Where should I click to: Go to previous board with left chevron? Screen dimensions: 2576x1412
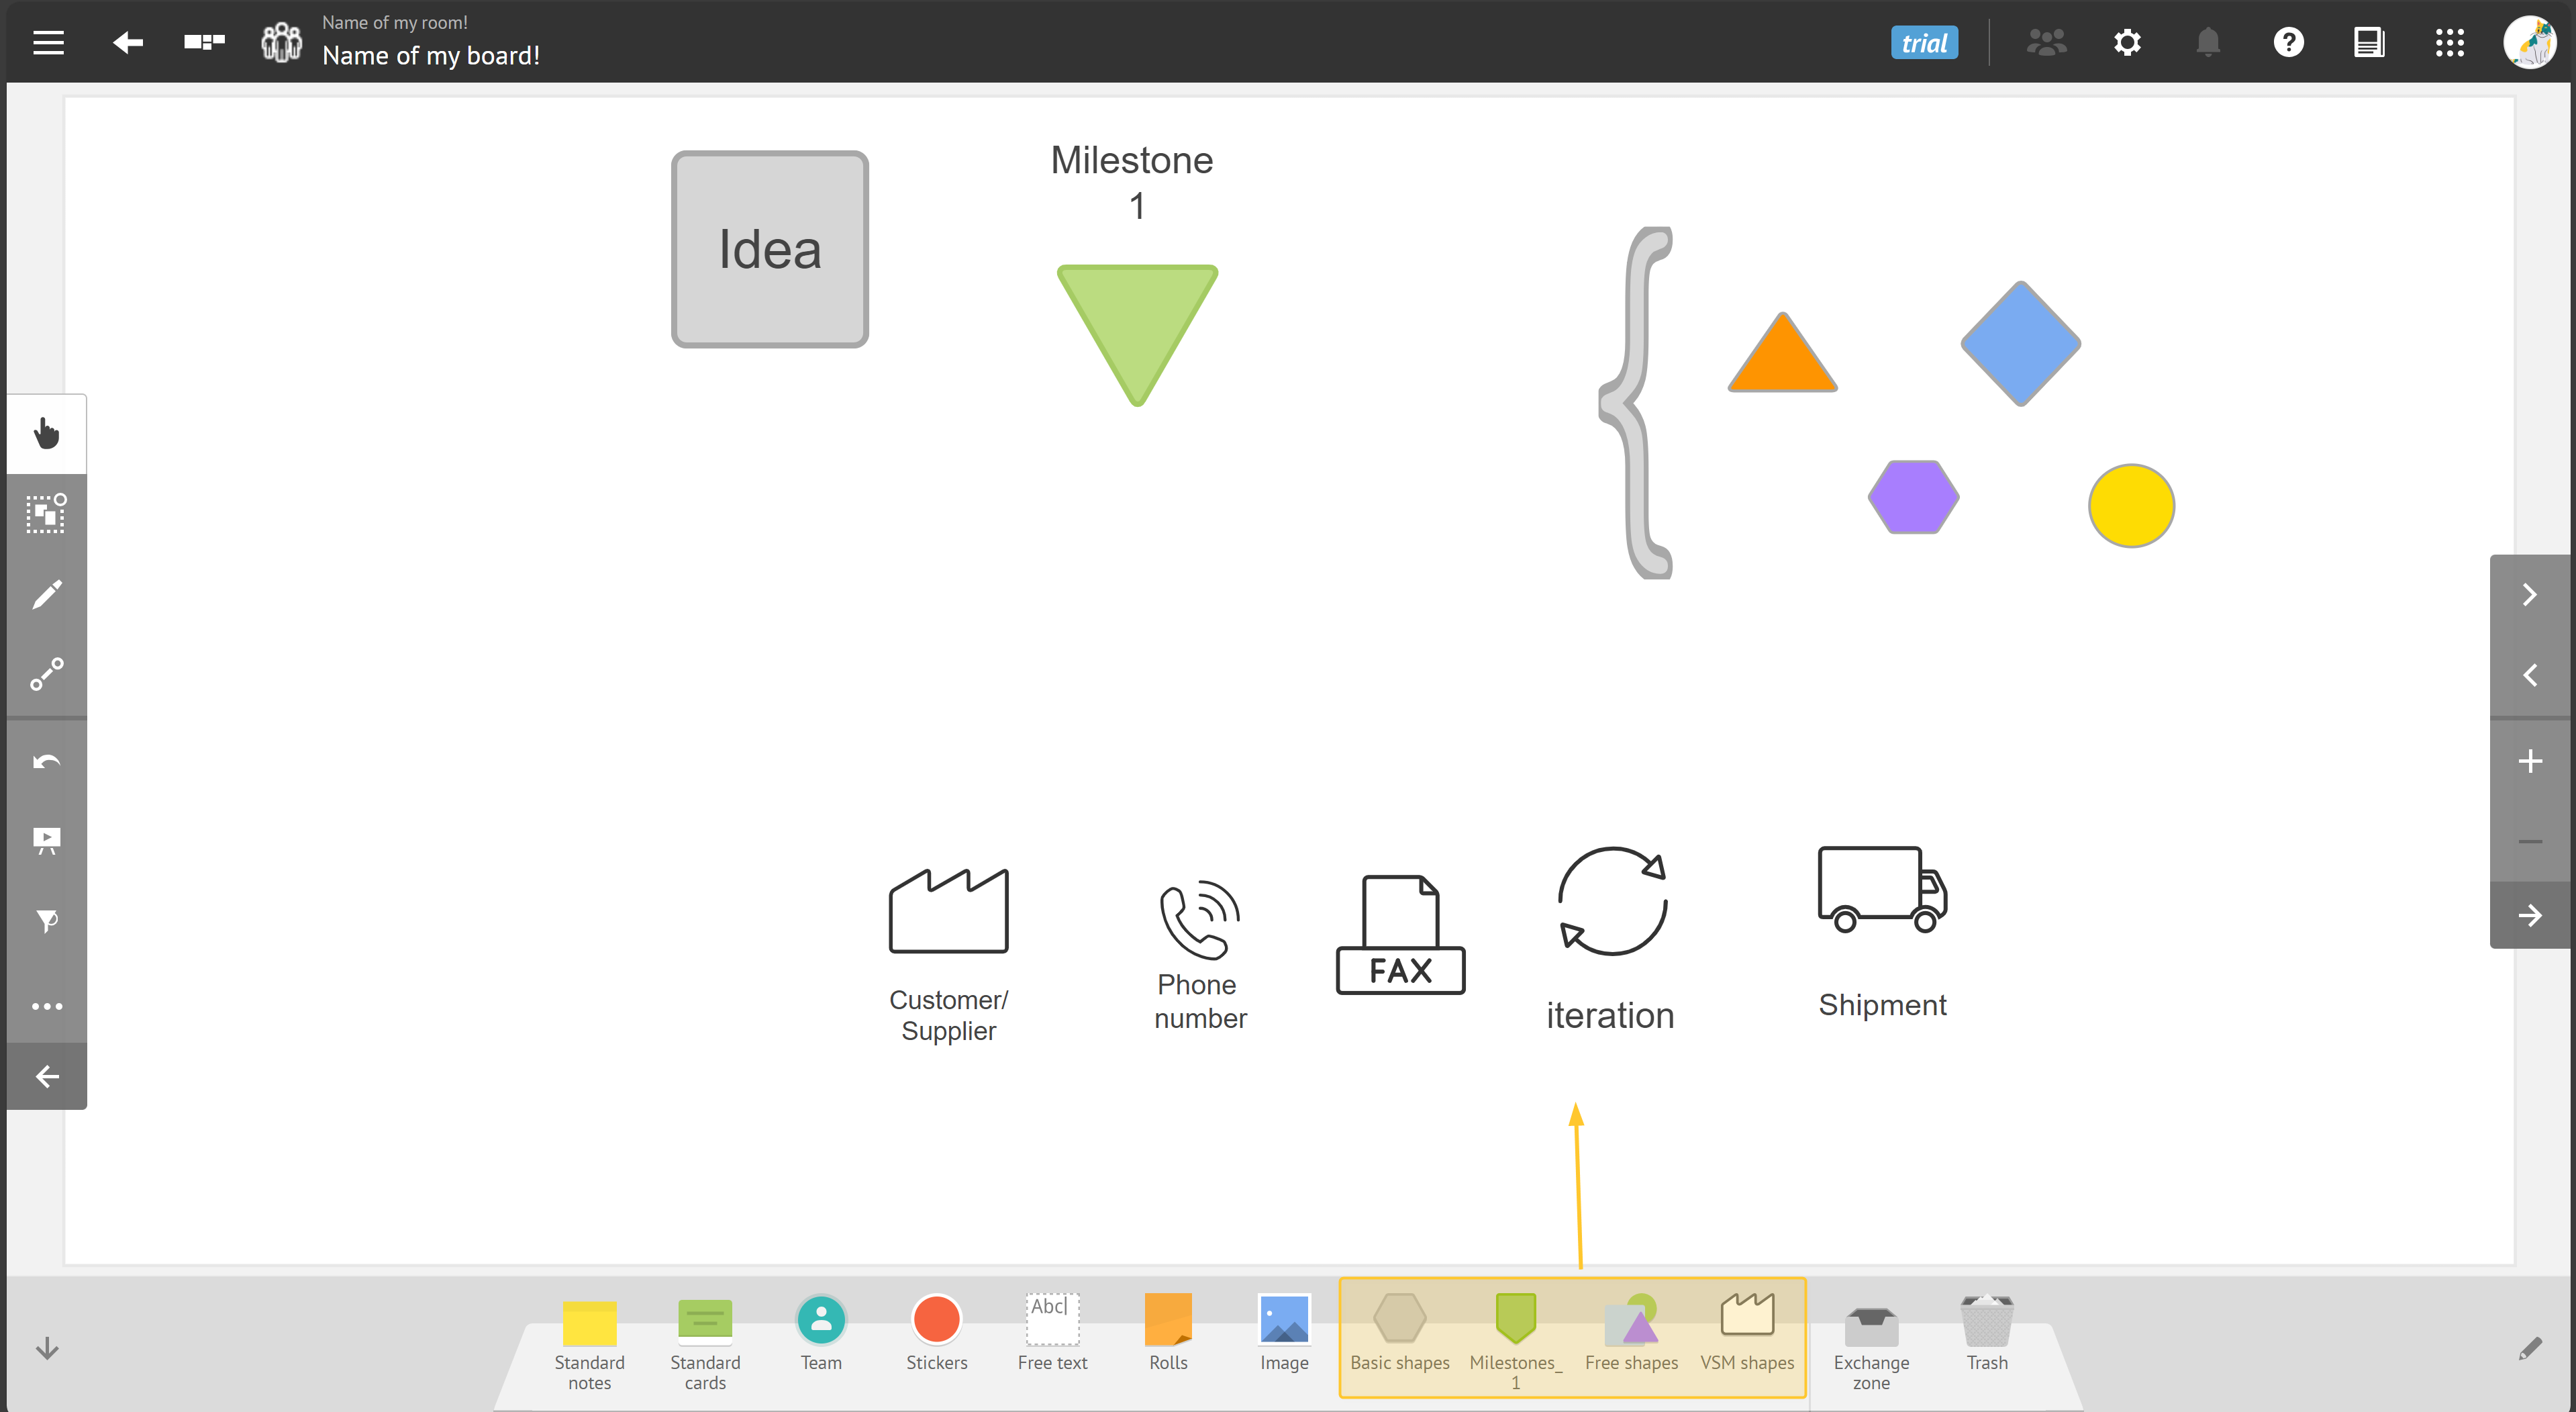pos(2530,675)
